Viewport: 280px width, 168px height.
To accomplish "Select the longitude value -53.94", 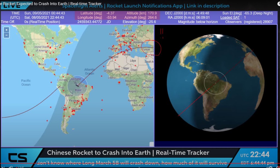I will [111, 17].
